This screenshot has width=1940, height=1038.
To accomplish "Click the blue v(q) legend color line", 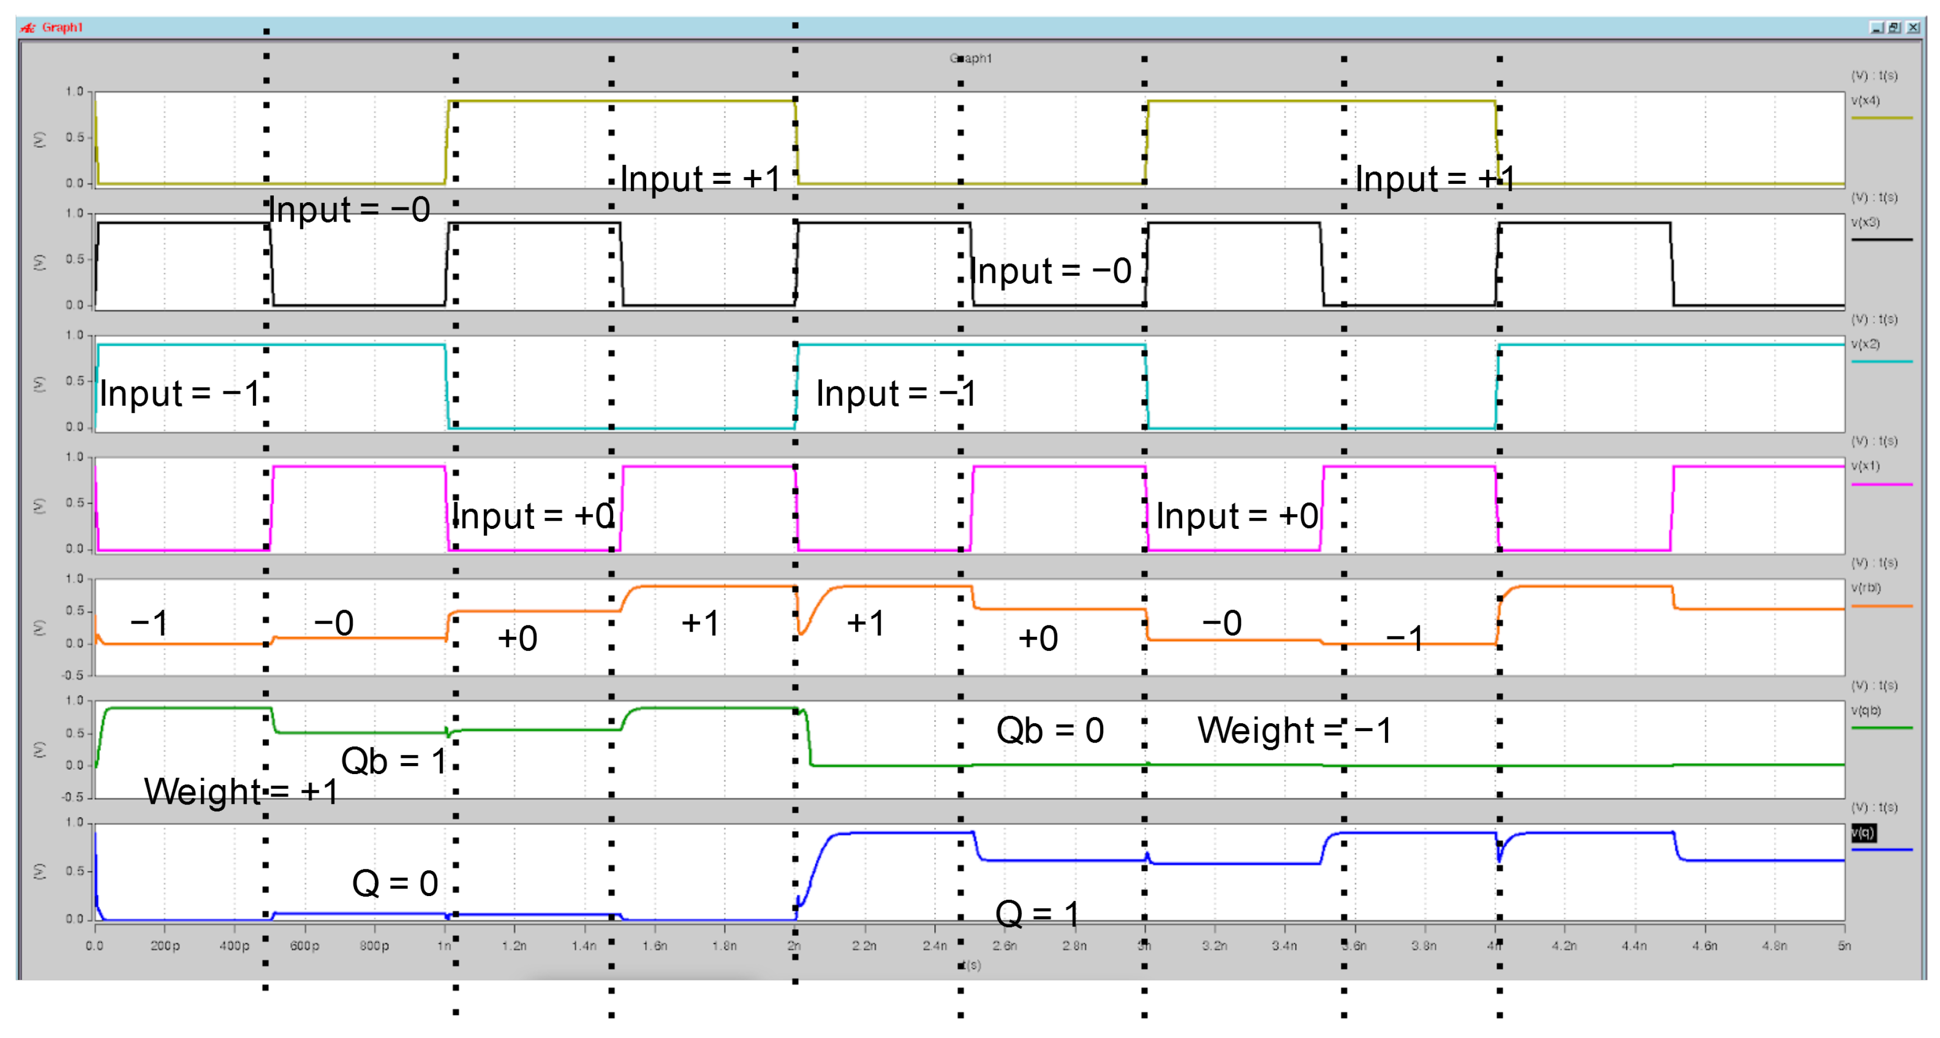I will pyautogui.click(x=1881, y=849).
